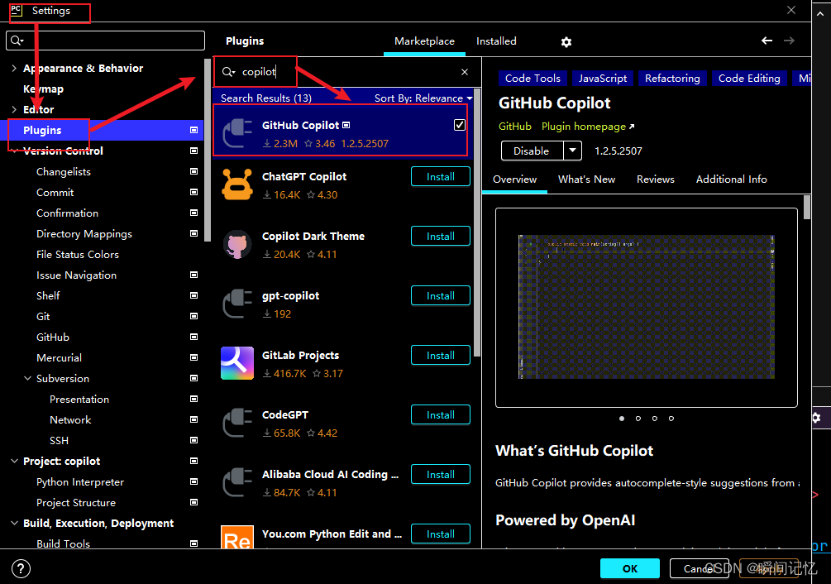The height and width of the screenshot is (584, 831).
Task: Install the GitLab Projects plugin
Action: (441, 355)
